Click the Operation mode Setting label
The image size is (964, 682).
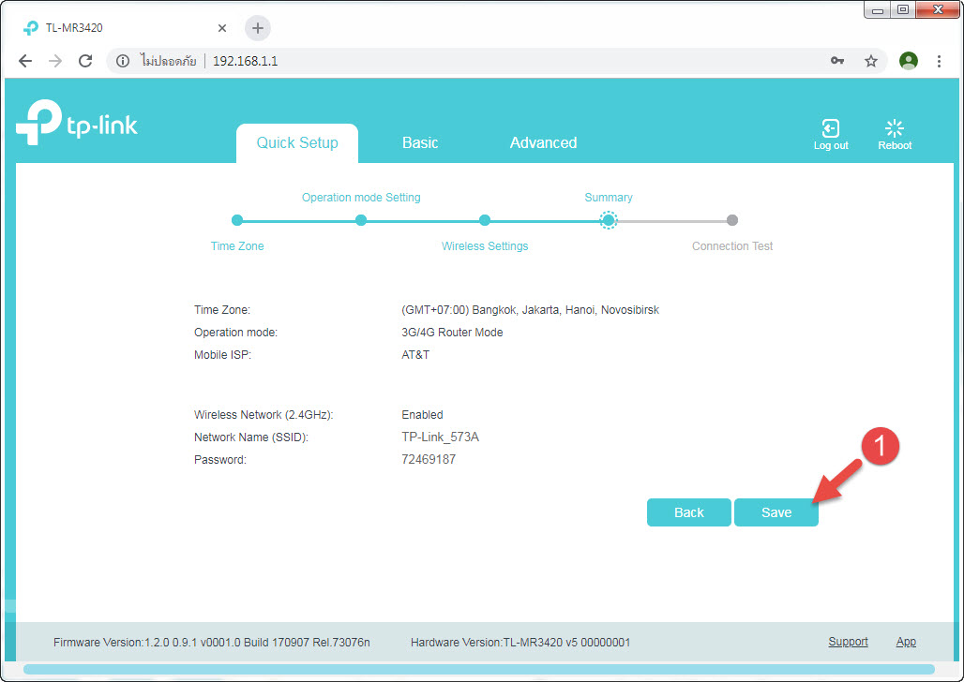pyautogui.click(x=361, y=198)
